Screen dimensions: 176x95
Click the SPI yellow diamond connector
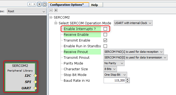click(35, 82)
